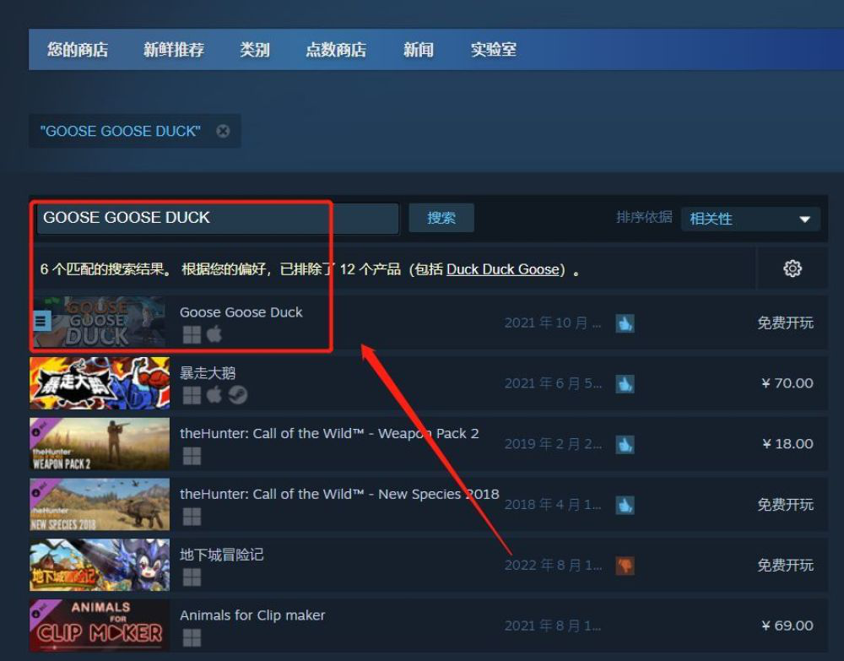This screenshot has width=844, height=661.
Task: Click the Weapon Pack 2 thumbnail
Action: point(100,444)
